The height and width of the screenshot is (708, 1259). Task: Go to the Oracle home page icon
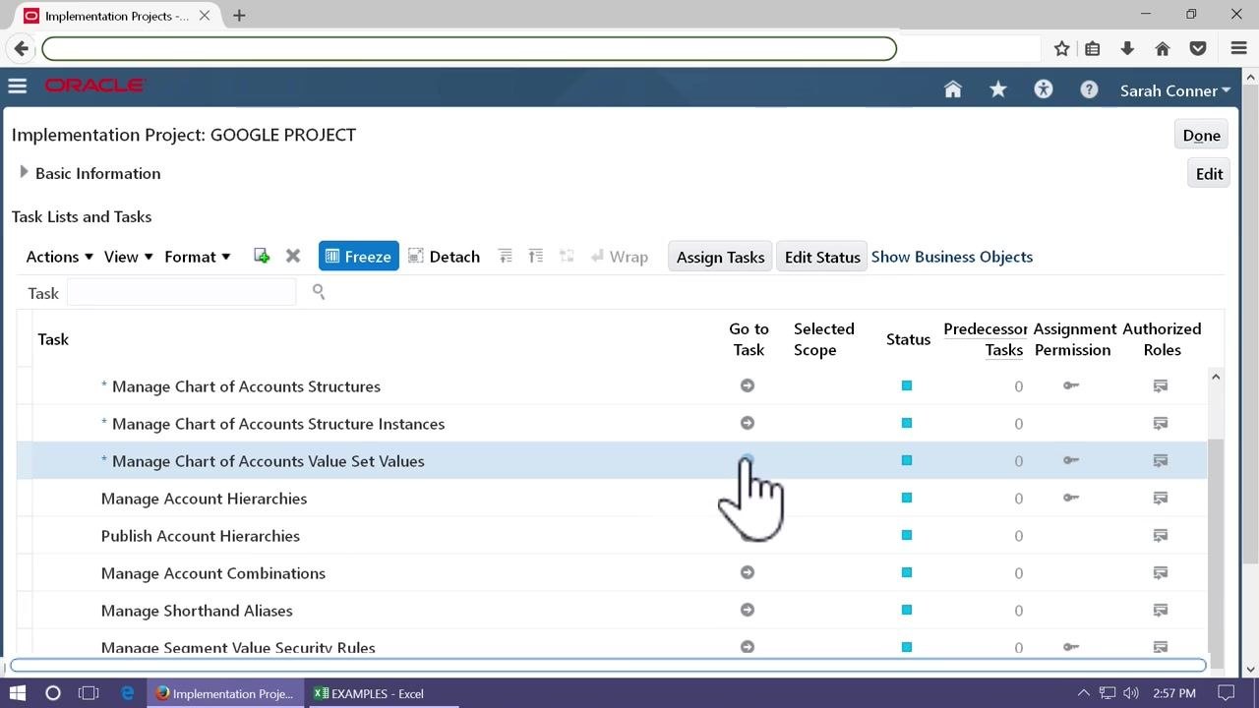click(952, 89)
